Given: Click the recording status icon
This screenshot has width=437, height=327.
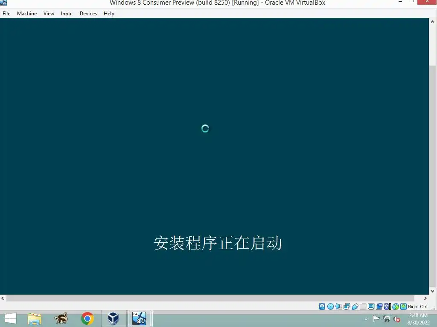Looking at the screenshot, I should click(x=379, y=307).
